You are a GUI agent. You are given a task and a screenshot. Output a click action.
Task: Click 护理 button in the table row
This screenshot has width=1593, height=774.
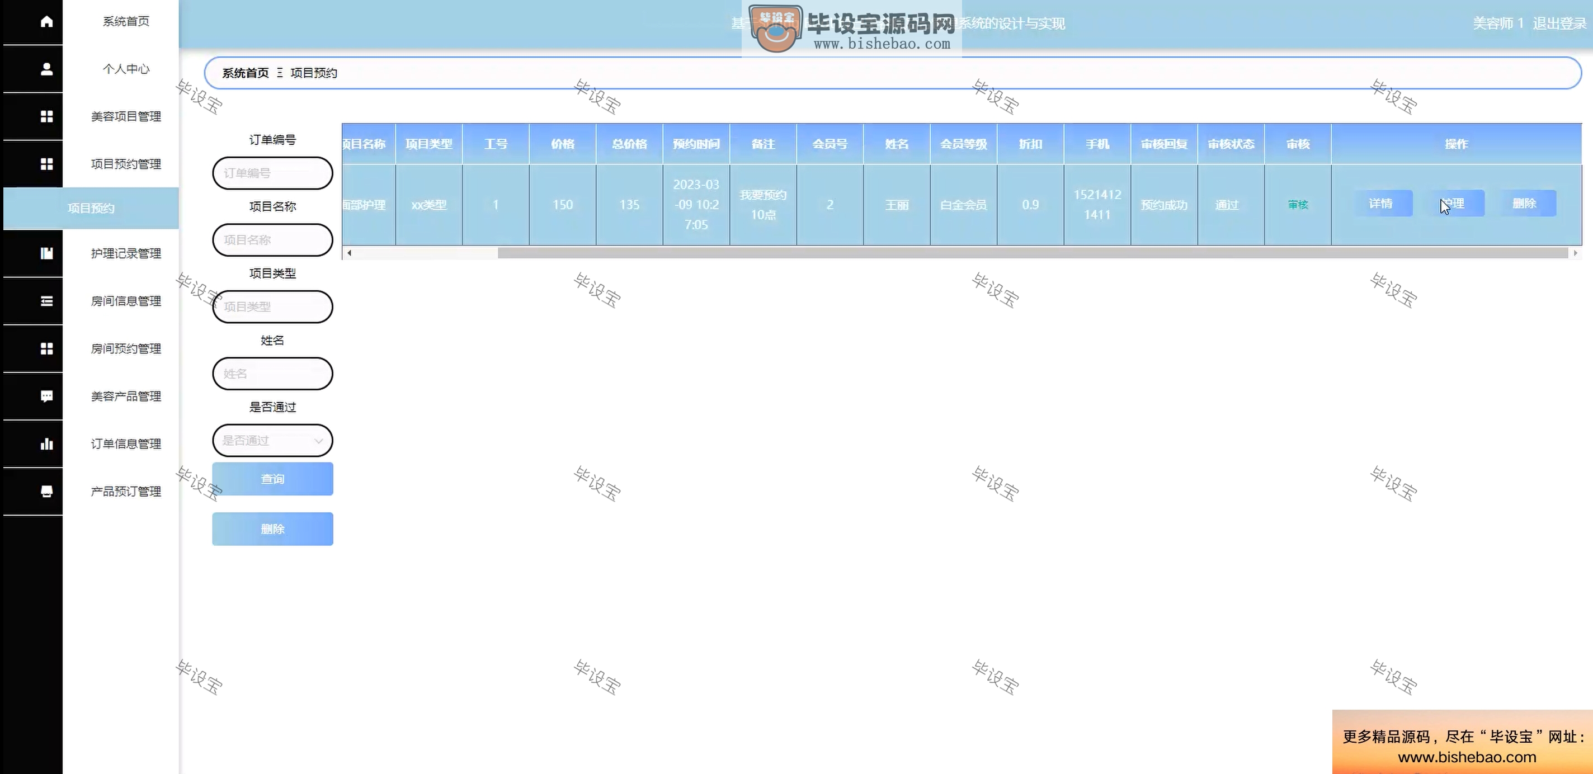(1454, 204)
